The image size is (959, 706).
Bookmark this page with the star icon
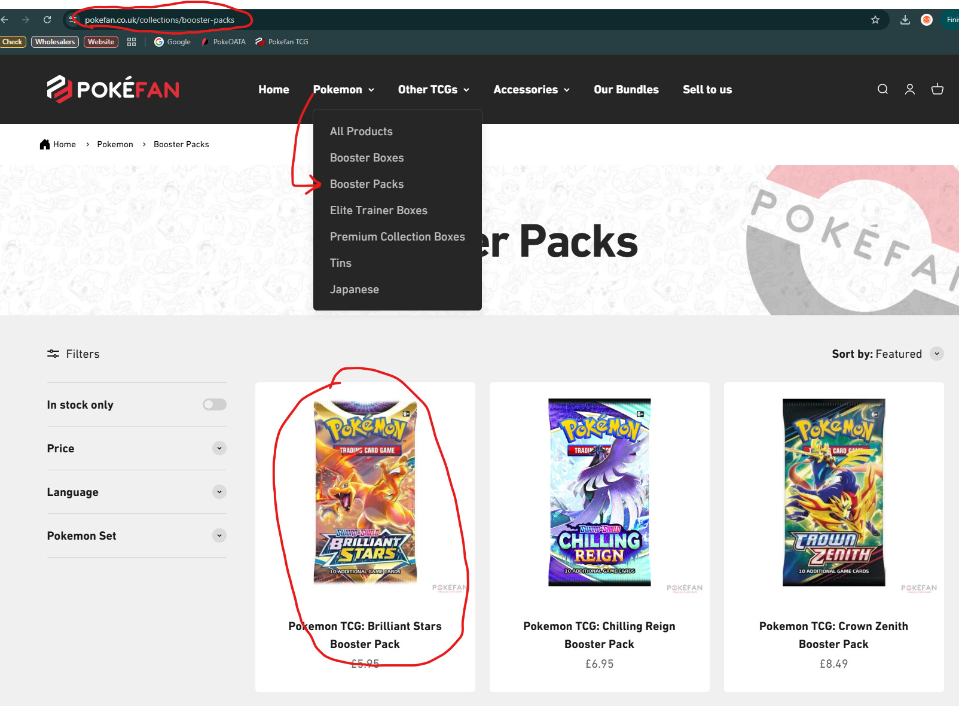click(875, 20)
